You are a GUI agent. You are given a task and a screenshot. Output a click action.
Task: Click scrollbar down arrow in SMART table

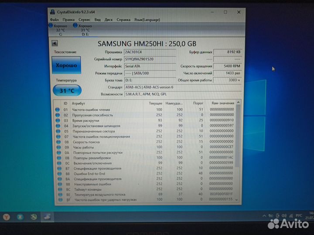tap(237, 200)
